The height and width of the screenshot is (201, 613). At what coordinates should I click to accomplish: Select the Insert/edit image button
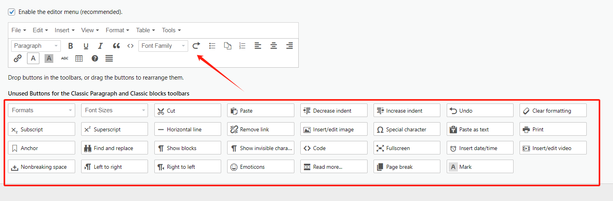pos(334,129)
